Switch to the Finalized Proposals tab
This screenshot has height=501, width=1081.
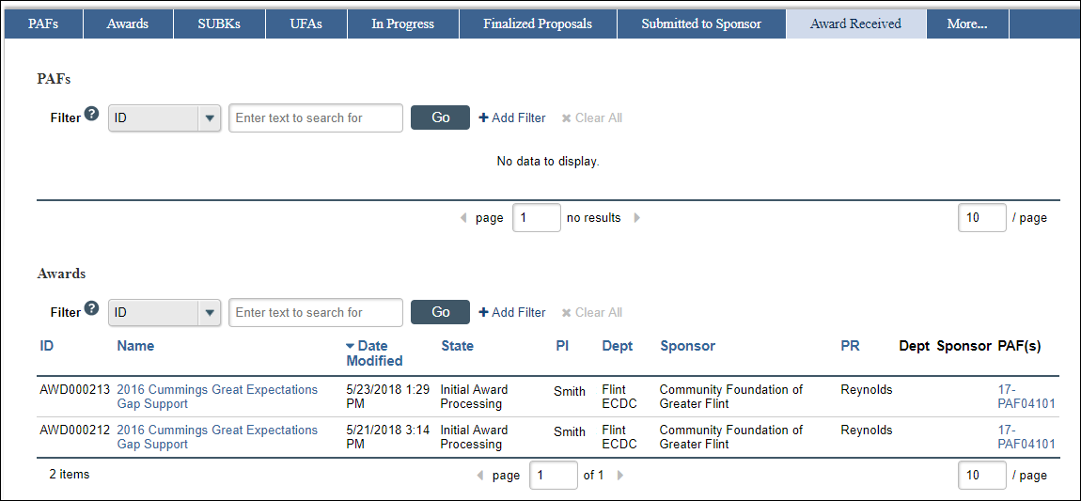coord(538,24)
